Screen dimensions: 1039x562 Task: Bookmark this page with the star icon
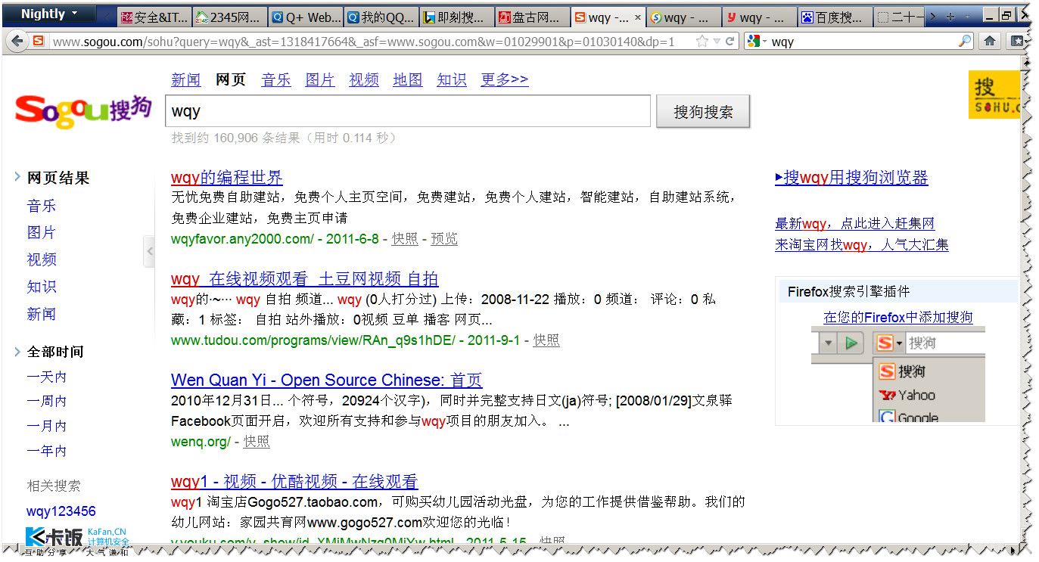(x=702, y=42)
